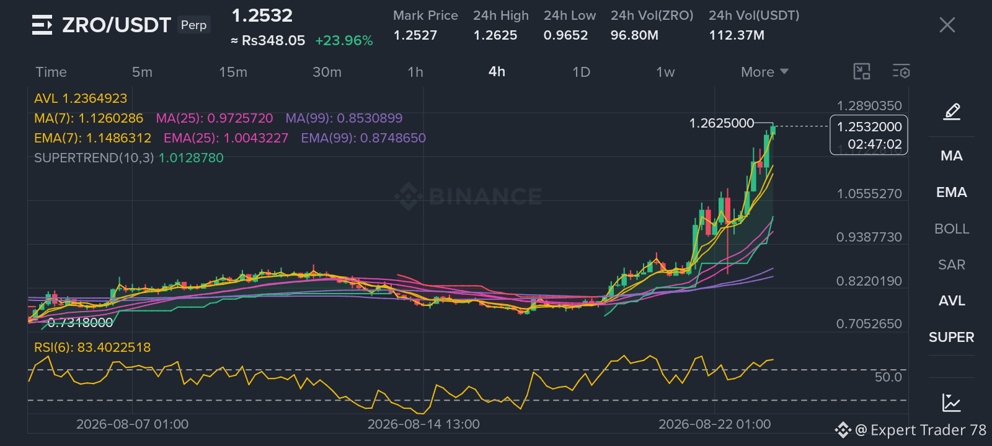Enable the BOLL indicator

[x=951, y=229]
